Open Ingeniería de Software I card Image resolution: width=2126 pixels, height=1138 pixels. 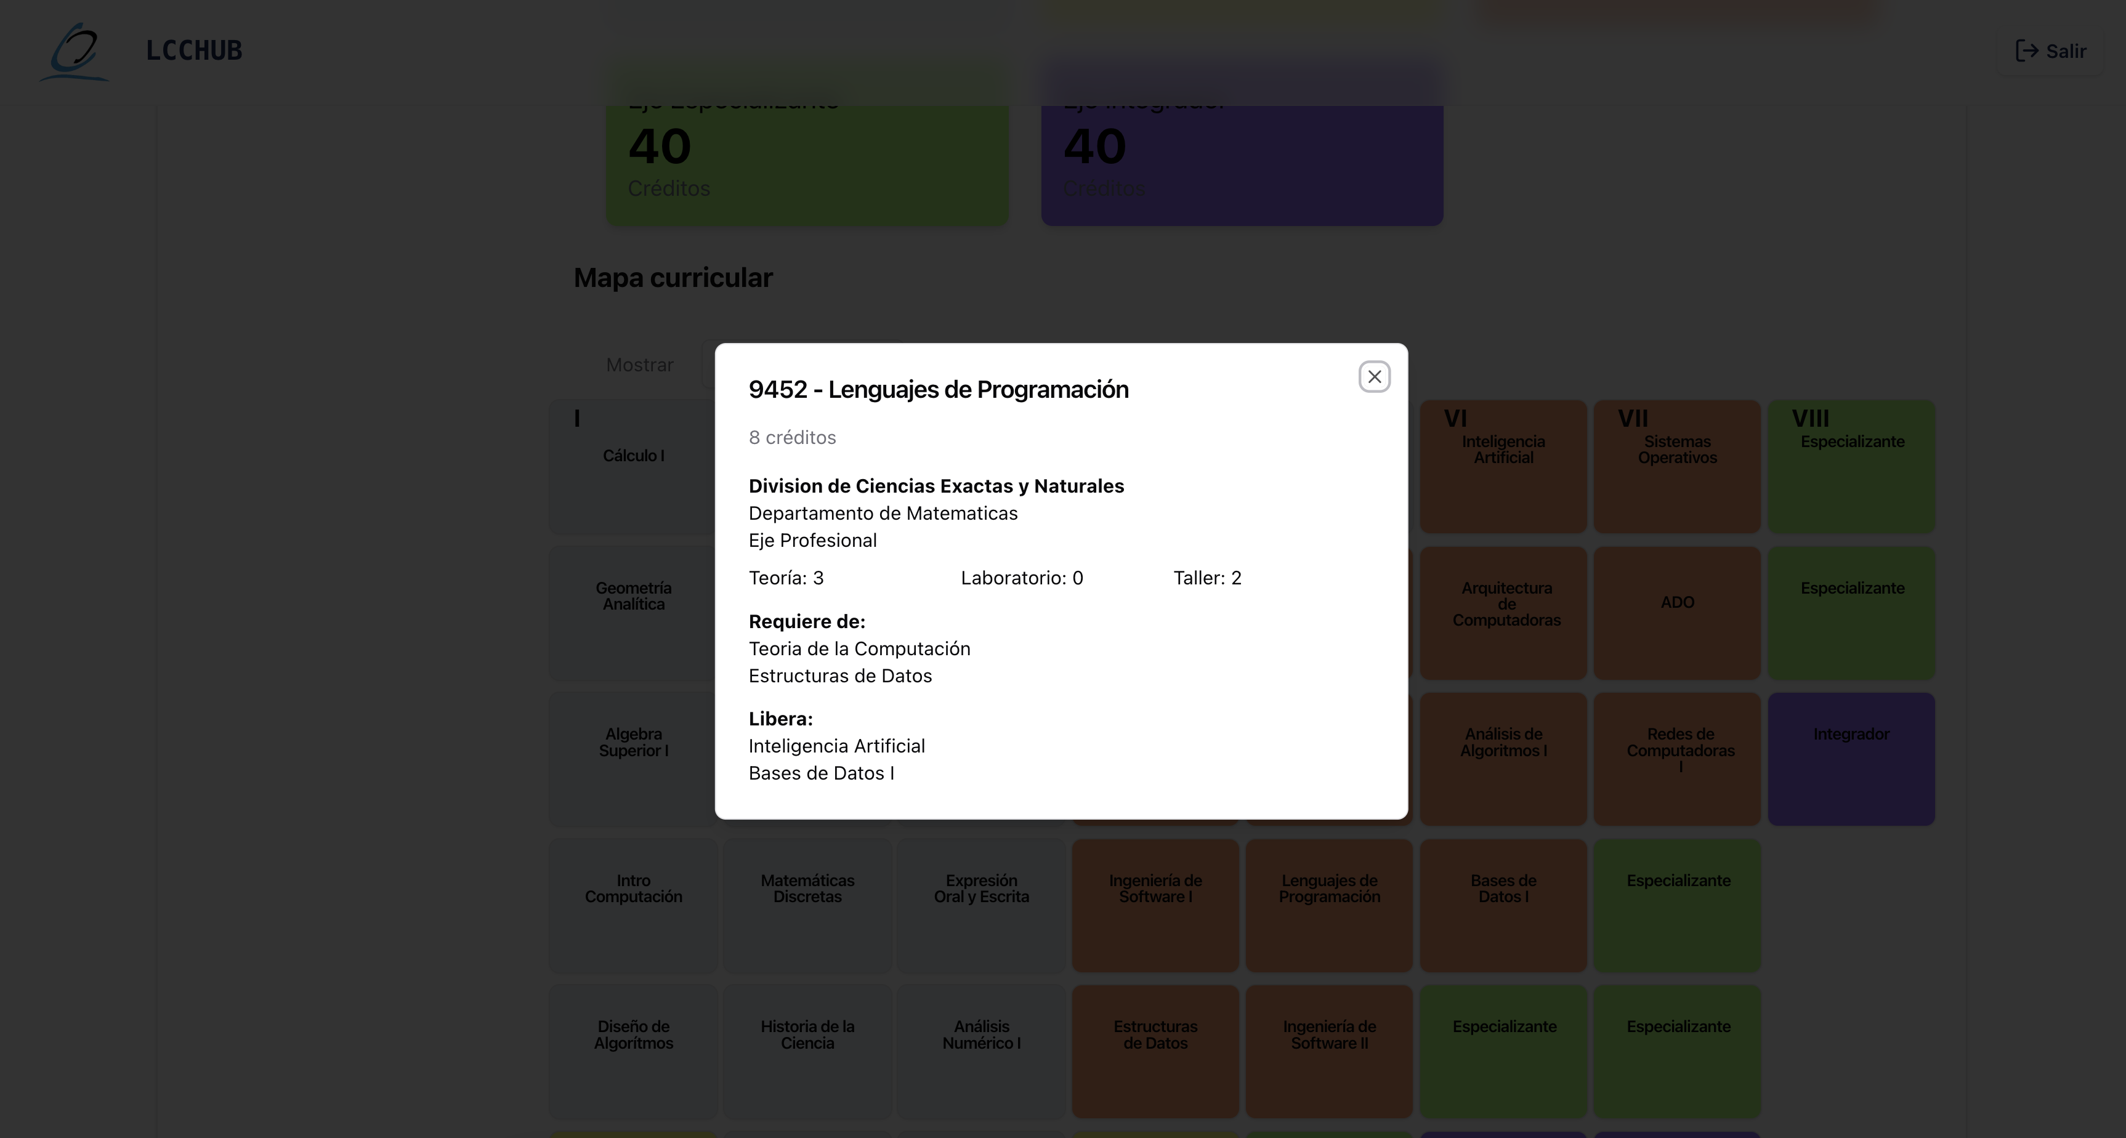[x=1155, y=905]
